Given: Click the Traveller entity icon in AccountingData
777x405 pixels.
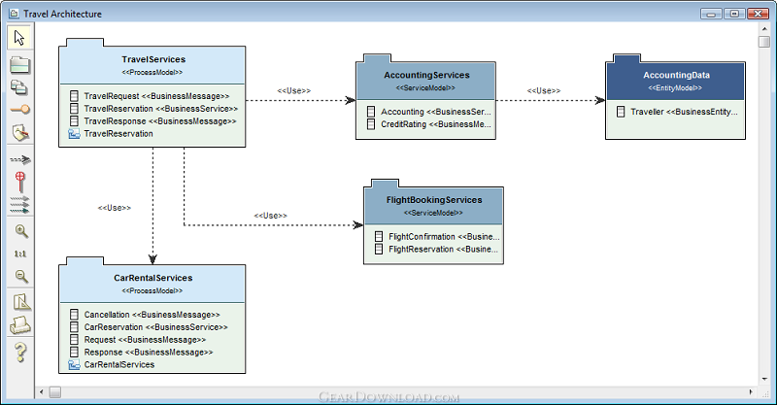Looking at the screenshot, I should (x=621, y=112).
